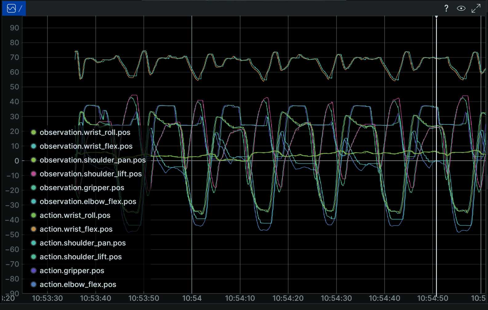Click the 10:54:10 time axis label

pos(240,298)
